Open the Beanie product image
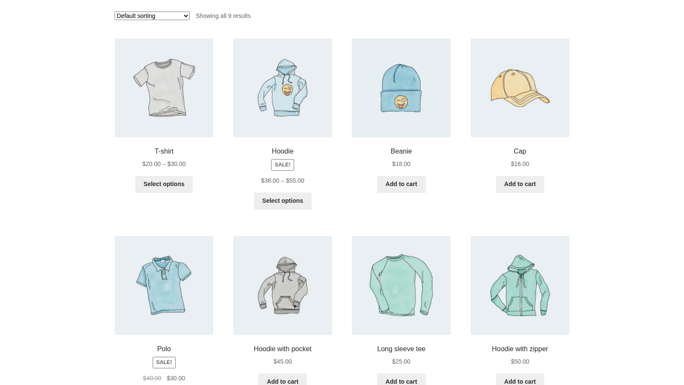 (401, 88)
